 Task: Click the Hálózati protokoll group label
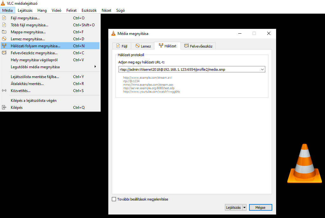click(x=131, y=55)
